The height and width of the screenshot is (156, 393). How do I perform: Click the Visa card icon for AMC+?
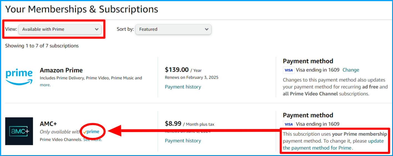[x=289, y=124]
